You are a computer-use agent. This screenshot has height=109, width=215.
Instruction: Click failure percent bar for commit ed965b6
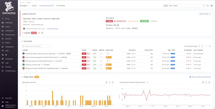[x=133, y=57]
